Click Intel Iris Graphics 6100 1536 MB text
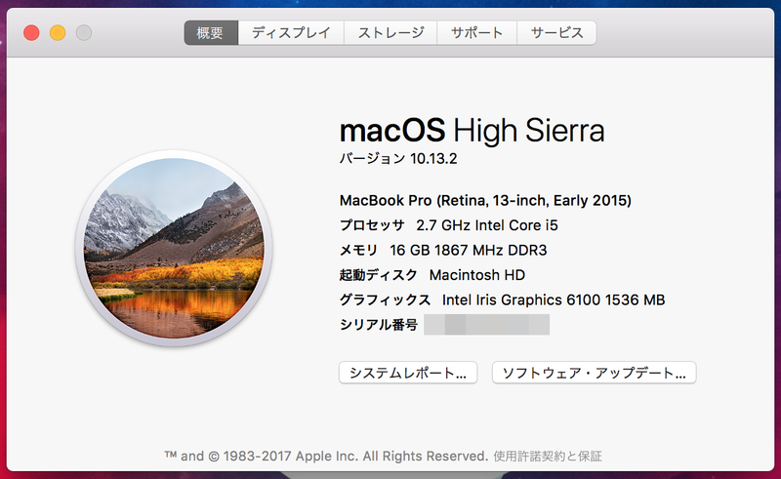 tap(554, 299)
